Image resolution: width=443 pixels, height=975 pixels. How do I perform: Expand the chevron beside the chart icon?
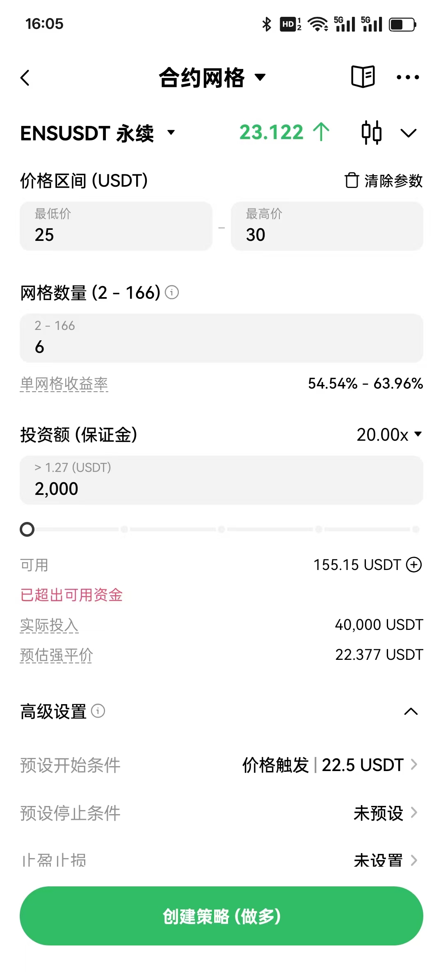tap(408, 133)
